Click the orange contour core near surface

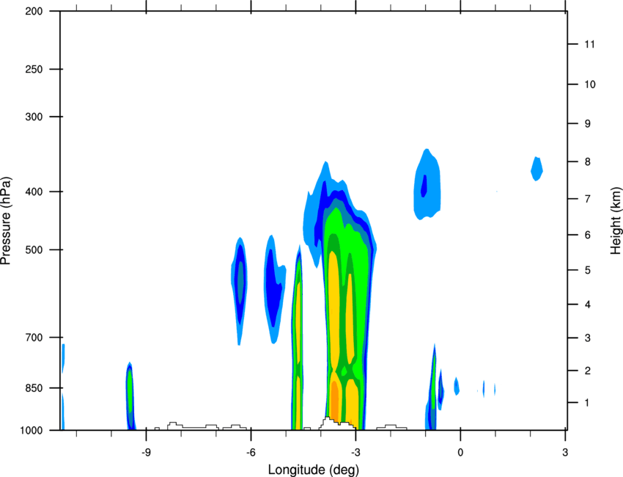334,400
